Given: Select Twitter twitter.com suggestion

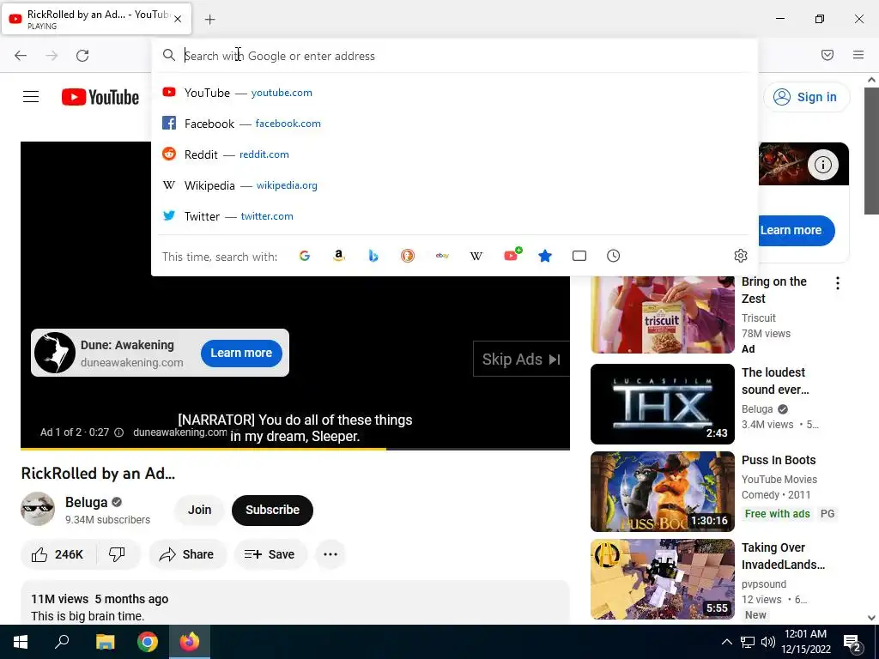Looking at the screenshot, I should coord(455,215).
